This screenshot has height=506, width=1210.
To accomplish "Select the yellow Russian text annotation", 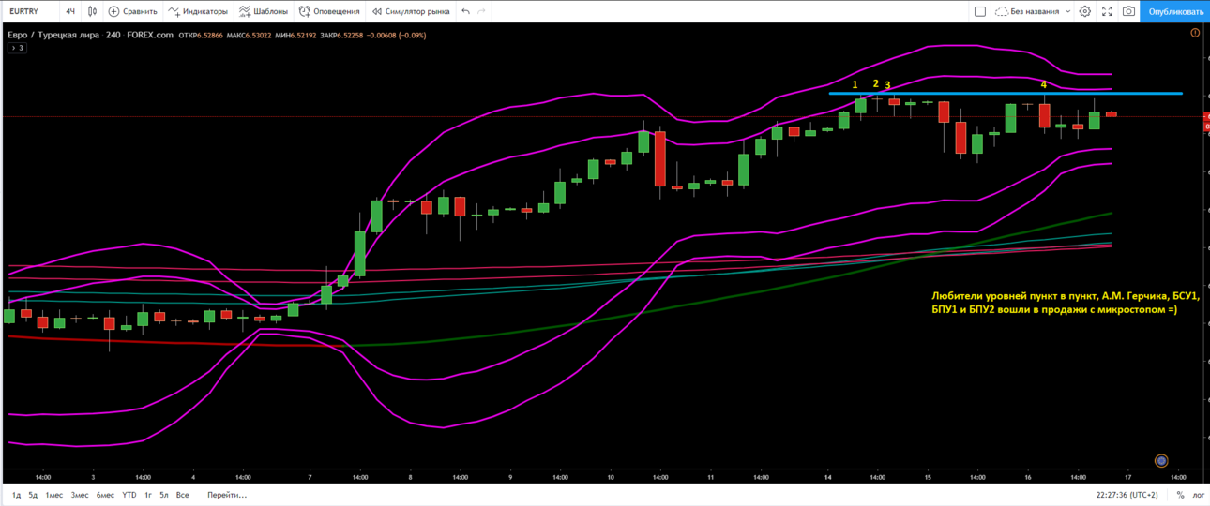I will (1064, 302).
